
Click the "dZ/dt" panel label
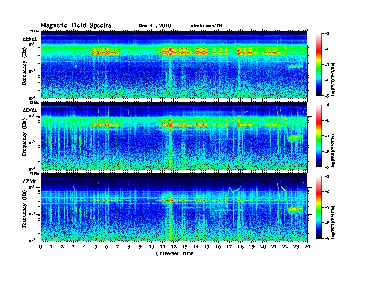30,181
